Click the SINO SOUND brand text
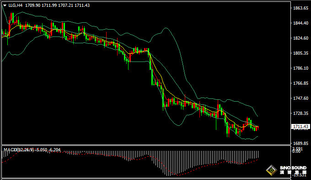This screenshot has height=180, width=311. tap(293, 168)
